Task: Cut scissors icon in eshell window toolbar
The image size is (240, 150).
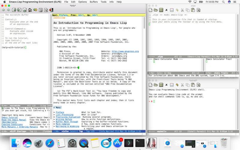Action: (x=182, y=85)
